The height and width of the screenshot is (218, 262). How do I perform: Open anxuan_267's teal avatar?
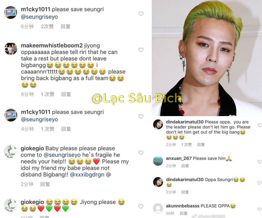tap(158, 161)
